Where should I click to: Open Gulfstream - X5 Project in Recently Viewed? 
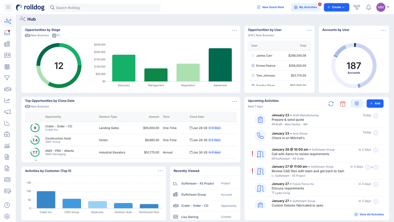coord(197,184)
